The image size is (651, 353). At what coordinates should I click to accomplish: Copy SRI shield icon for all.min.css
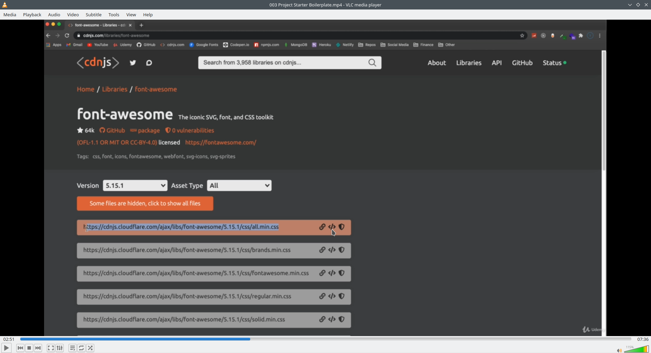[342, 227]
